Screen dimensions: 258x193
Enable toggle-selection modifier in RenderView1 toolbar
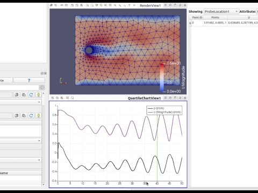82,5
